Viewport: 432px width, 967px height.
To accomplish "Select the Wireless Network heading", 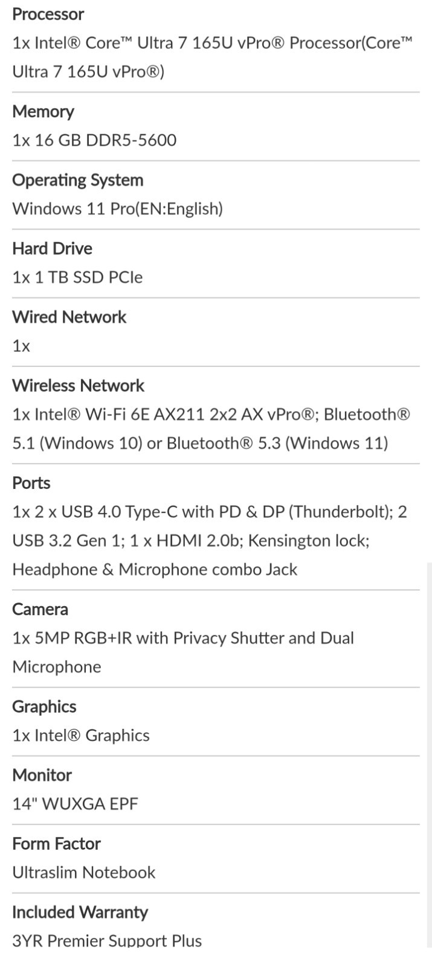I will (79, 386).
